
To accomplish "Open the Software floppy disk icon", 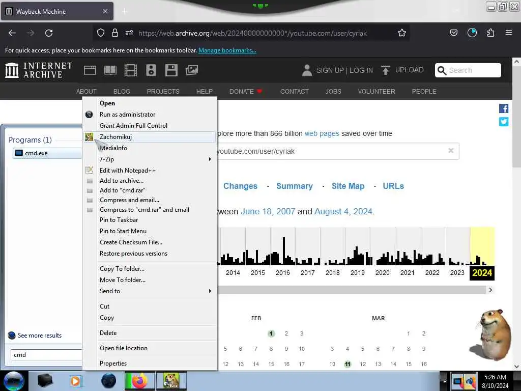I will click(x=171, y=70).
